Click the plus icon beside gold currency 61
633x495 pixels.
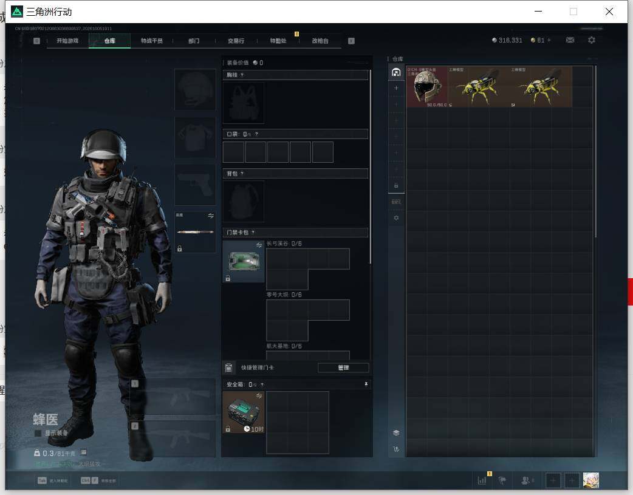(549, 40)
